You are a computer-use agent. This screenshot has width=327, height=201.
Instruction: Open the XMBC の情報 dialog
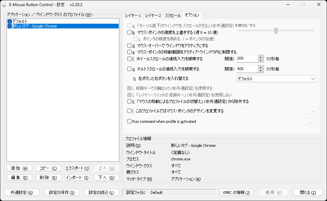coord(237,192)
